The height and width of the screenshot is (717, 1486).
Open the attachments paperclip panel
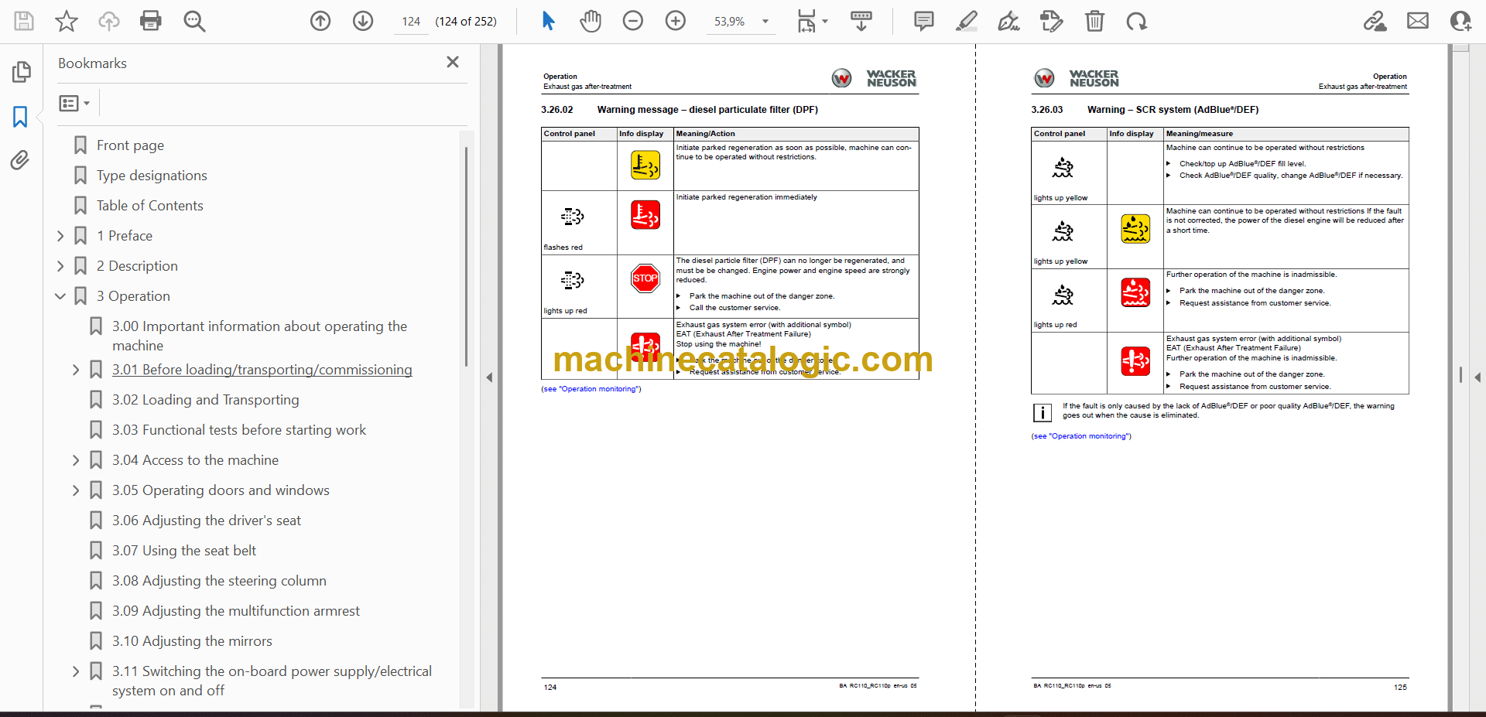pos(20,160)
